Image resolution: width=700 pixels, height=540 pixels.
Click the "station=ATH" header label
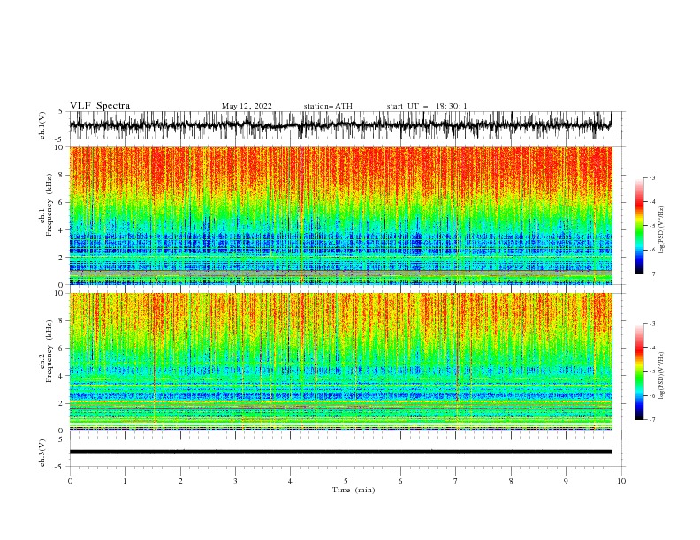coord(328,106)
